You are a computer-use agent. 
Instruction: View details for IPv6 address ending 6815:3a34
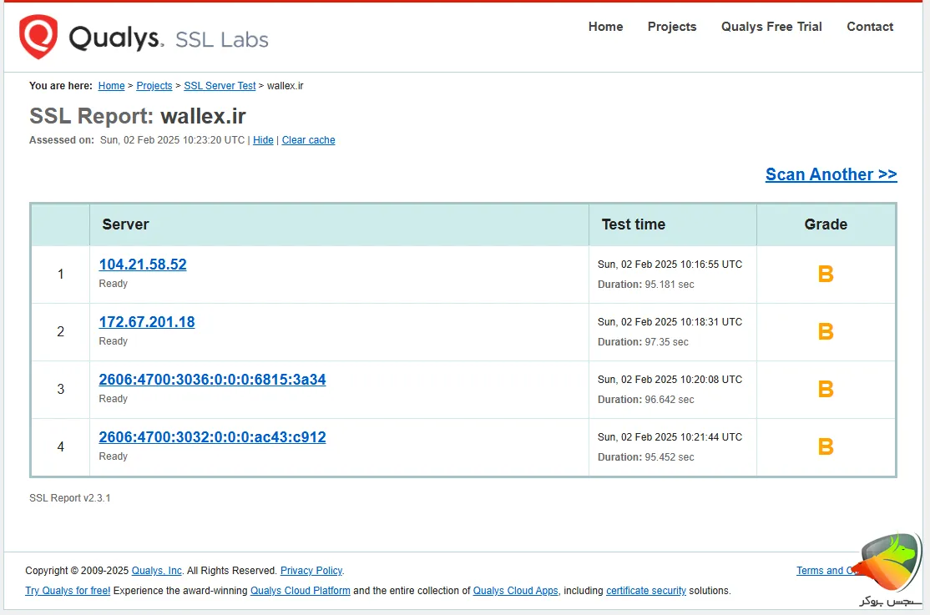pos(211,379)
